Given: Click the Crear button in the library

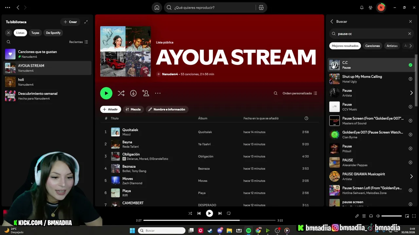Looking at the screenshot, I should (x=70, y=22).
